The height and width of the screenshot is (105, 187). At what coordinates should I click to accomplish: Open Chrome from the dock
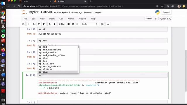point(3,13)
